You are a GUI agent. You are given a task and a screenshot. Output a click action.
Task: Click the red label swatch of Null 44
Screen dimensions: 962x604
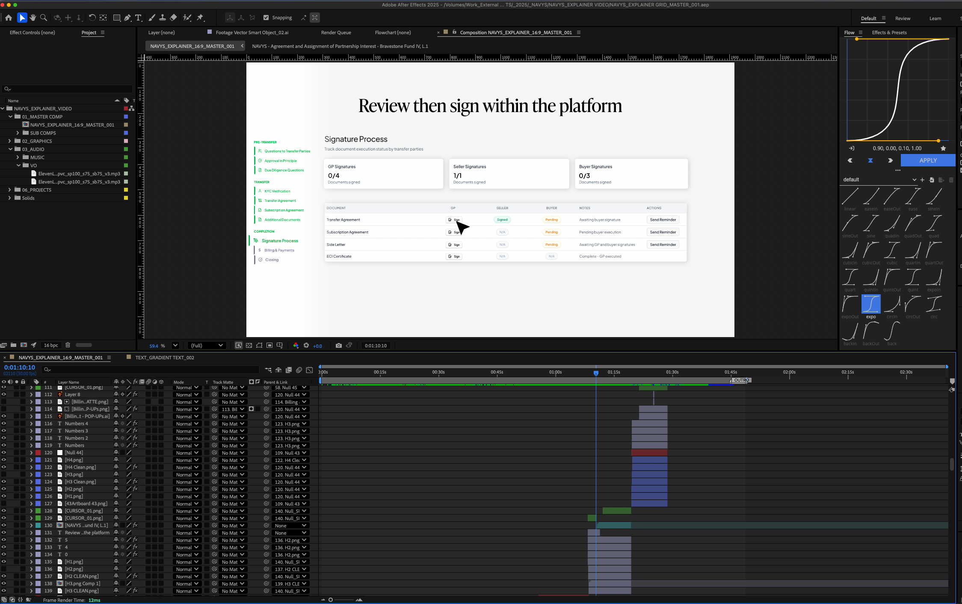[38, 453]
